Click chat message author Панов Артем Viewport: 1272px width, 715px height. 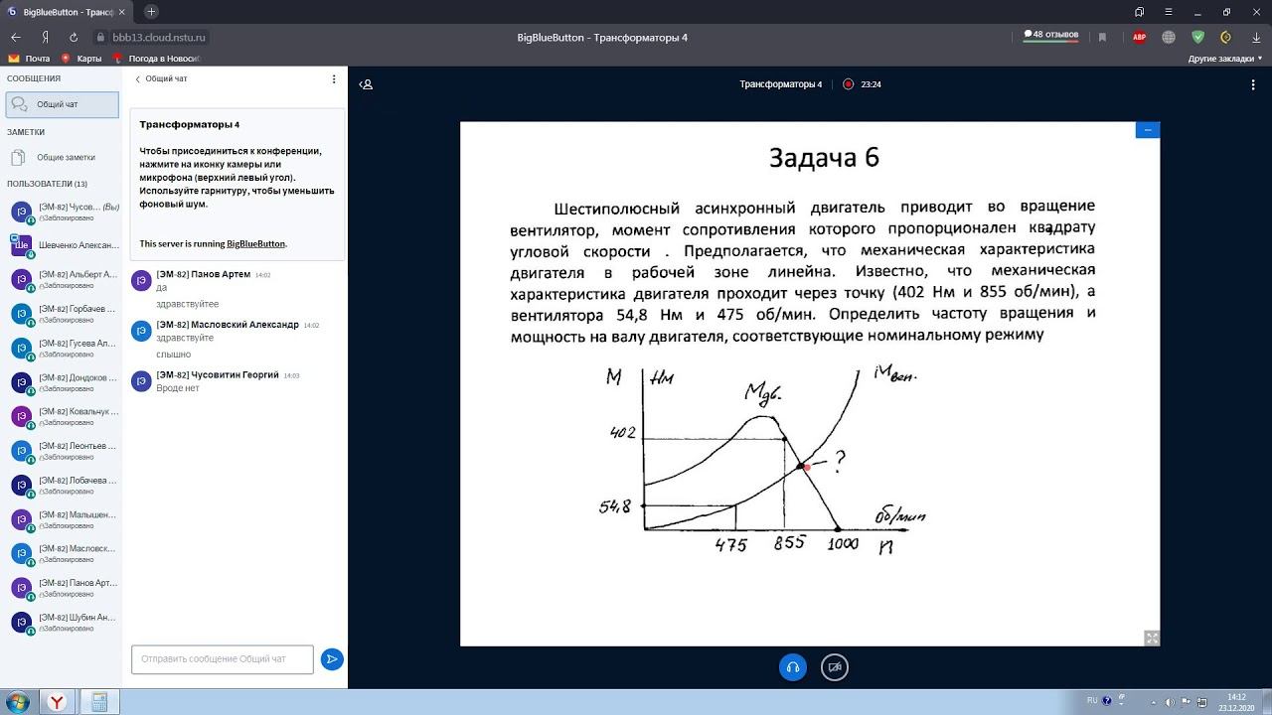pyautogui.click(x=203, y=274)
